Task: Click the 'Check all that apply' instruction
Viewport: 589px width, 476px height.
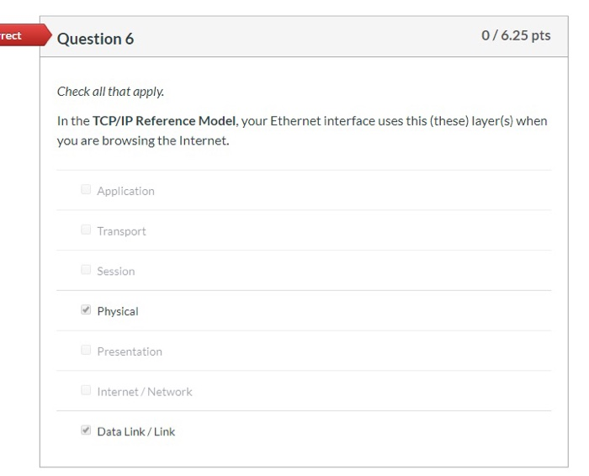Action: [x=110, y=91]
